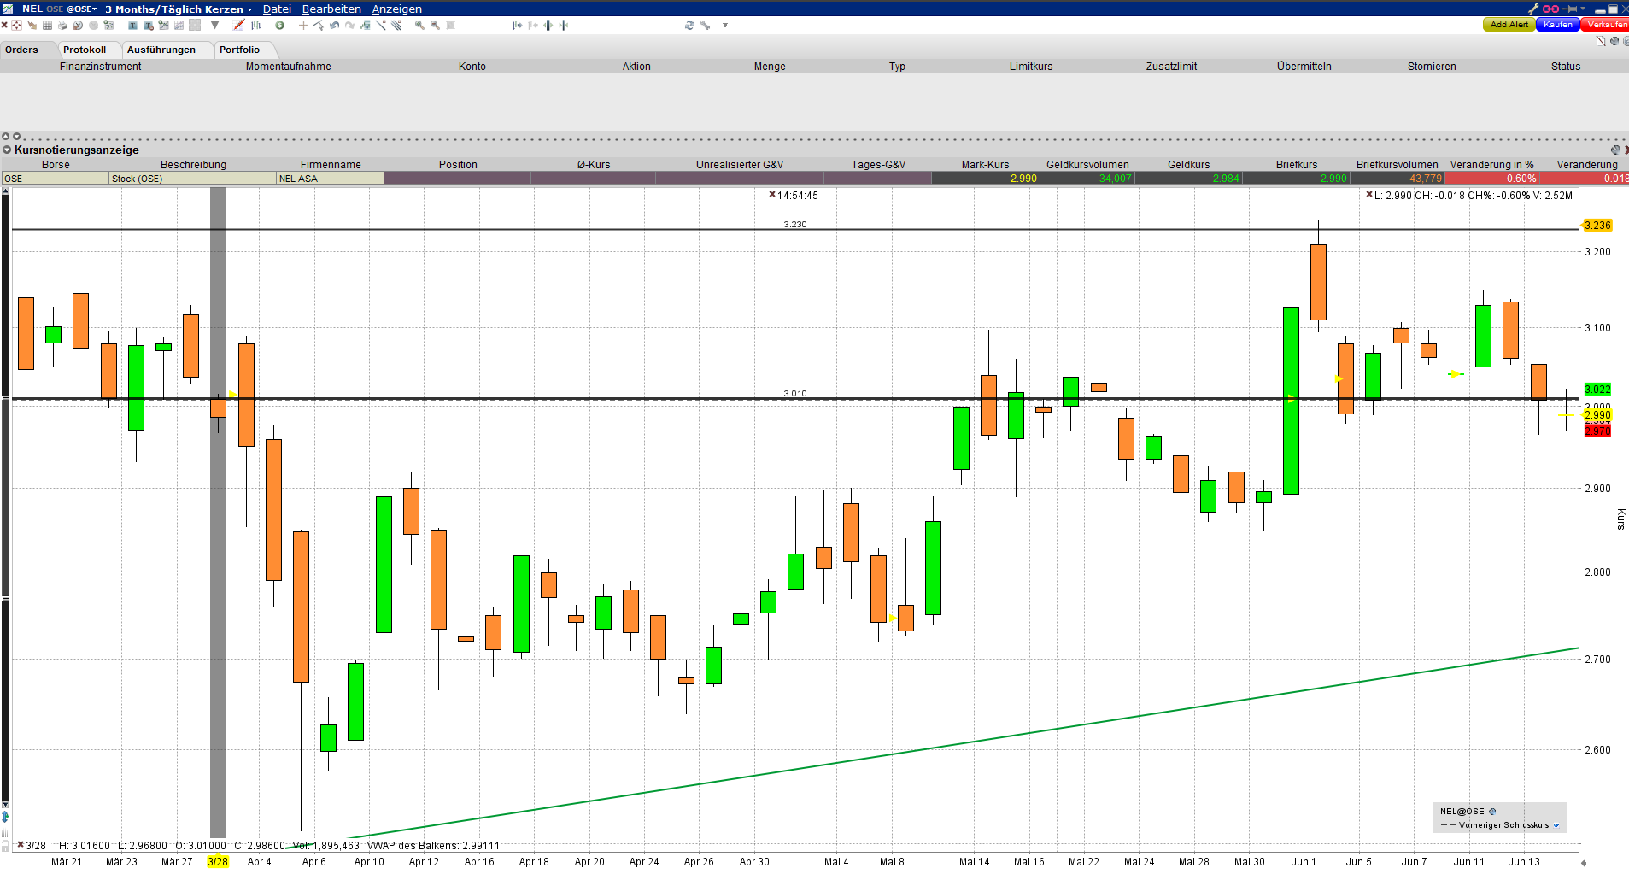Open the black triangle dropdown in toolbar
The height and width of the screenshot is (874, 1629).
click(x=215, y=25)
